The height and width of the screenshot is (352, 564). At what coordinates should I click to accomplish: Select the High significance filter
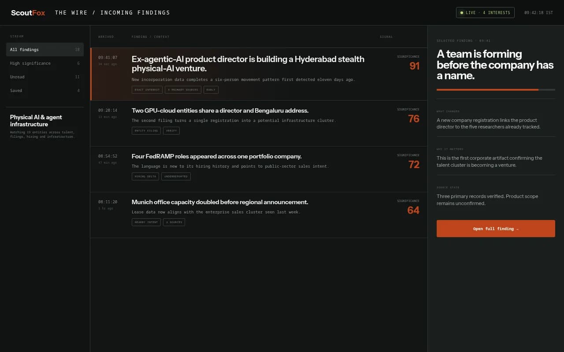pos(45,63)
